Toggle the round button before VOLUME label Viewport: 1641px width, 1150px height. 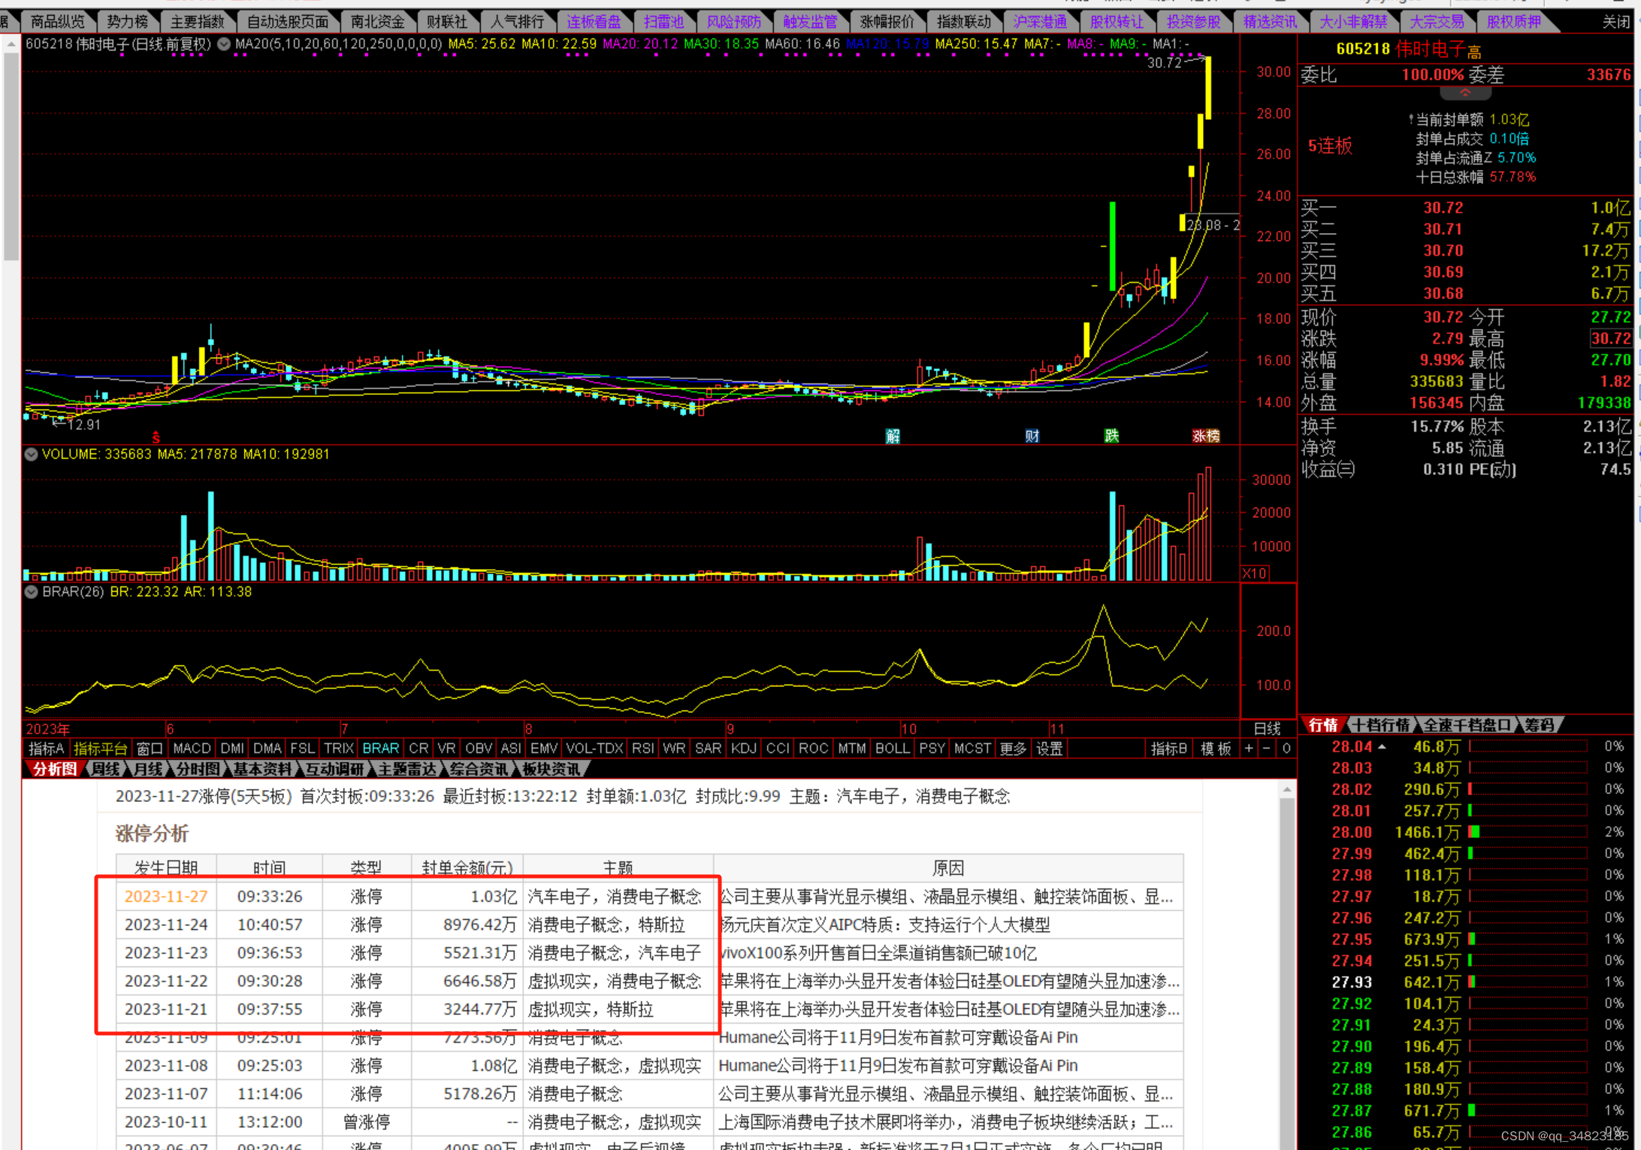[31, 454]
